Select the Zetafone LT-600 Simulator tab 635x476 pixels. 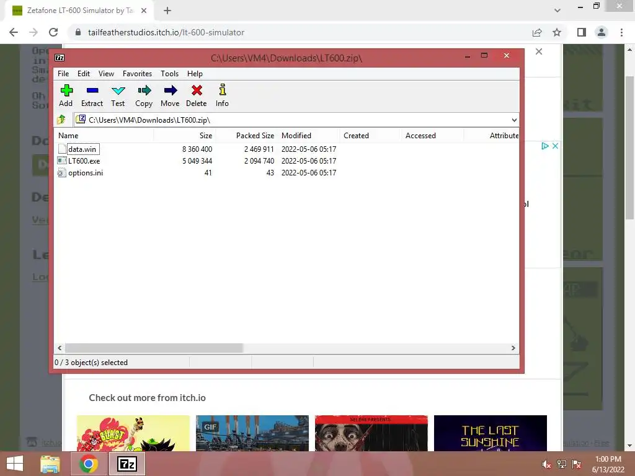click(80, 11)
